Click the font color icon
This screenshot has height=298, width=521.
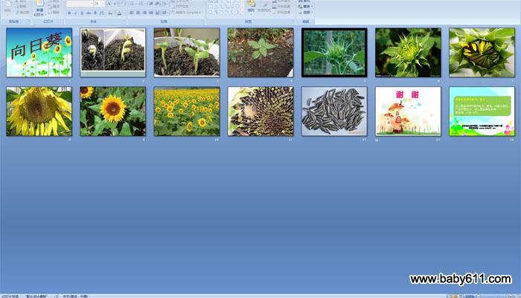pos(121,13)
